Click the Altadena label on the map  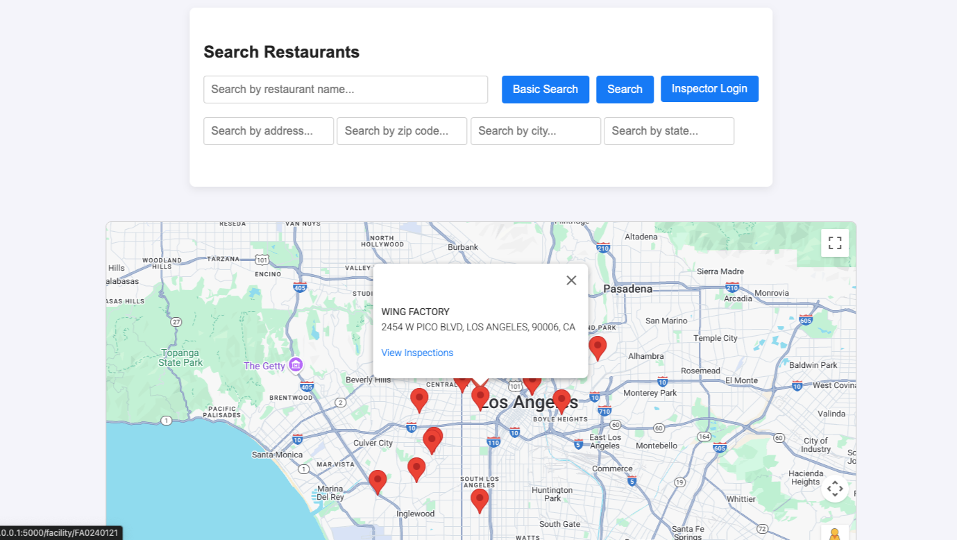[641, 237]
